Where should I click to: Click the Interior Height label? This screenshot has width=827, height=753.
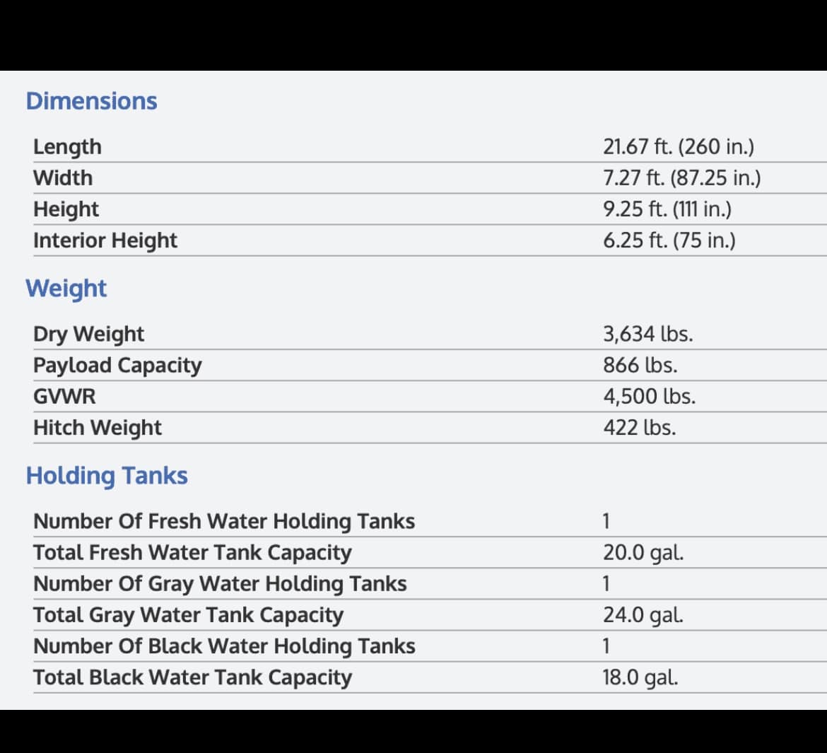coord(105,240)
